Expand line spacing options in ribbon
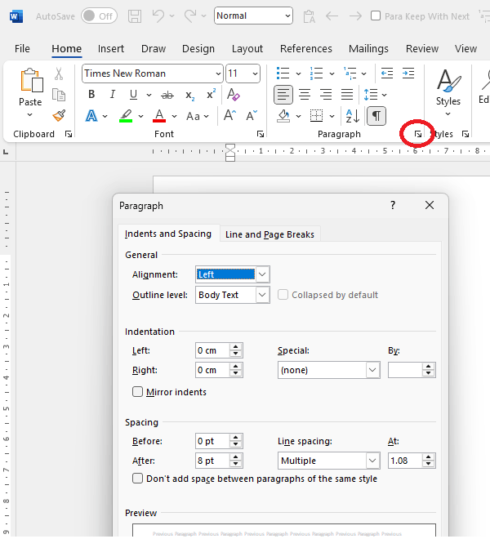The width and height of the screenshot is (490, 539). pyautogui.click(x=384, y=95)
